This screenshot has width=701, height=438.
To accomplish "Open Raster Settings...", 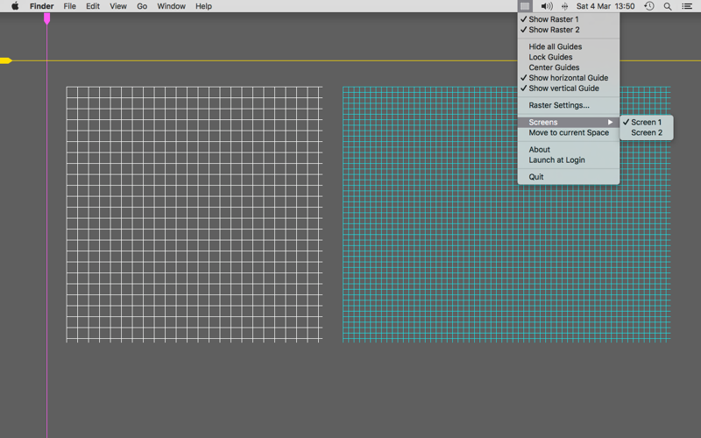I will [569, 105].
